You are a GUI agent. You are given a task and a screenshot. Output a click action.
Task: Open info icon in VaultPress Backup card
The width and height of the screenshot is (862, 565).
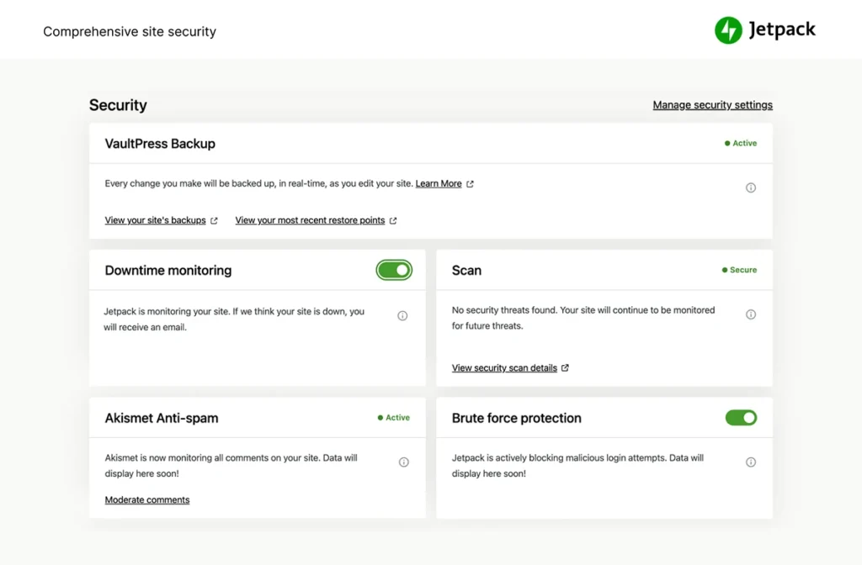[750, 187]
